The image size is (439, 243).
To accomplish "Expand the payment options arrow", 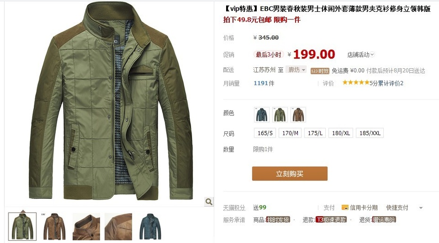I will [421, 208].
